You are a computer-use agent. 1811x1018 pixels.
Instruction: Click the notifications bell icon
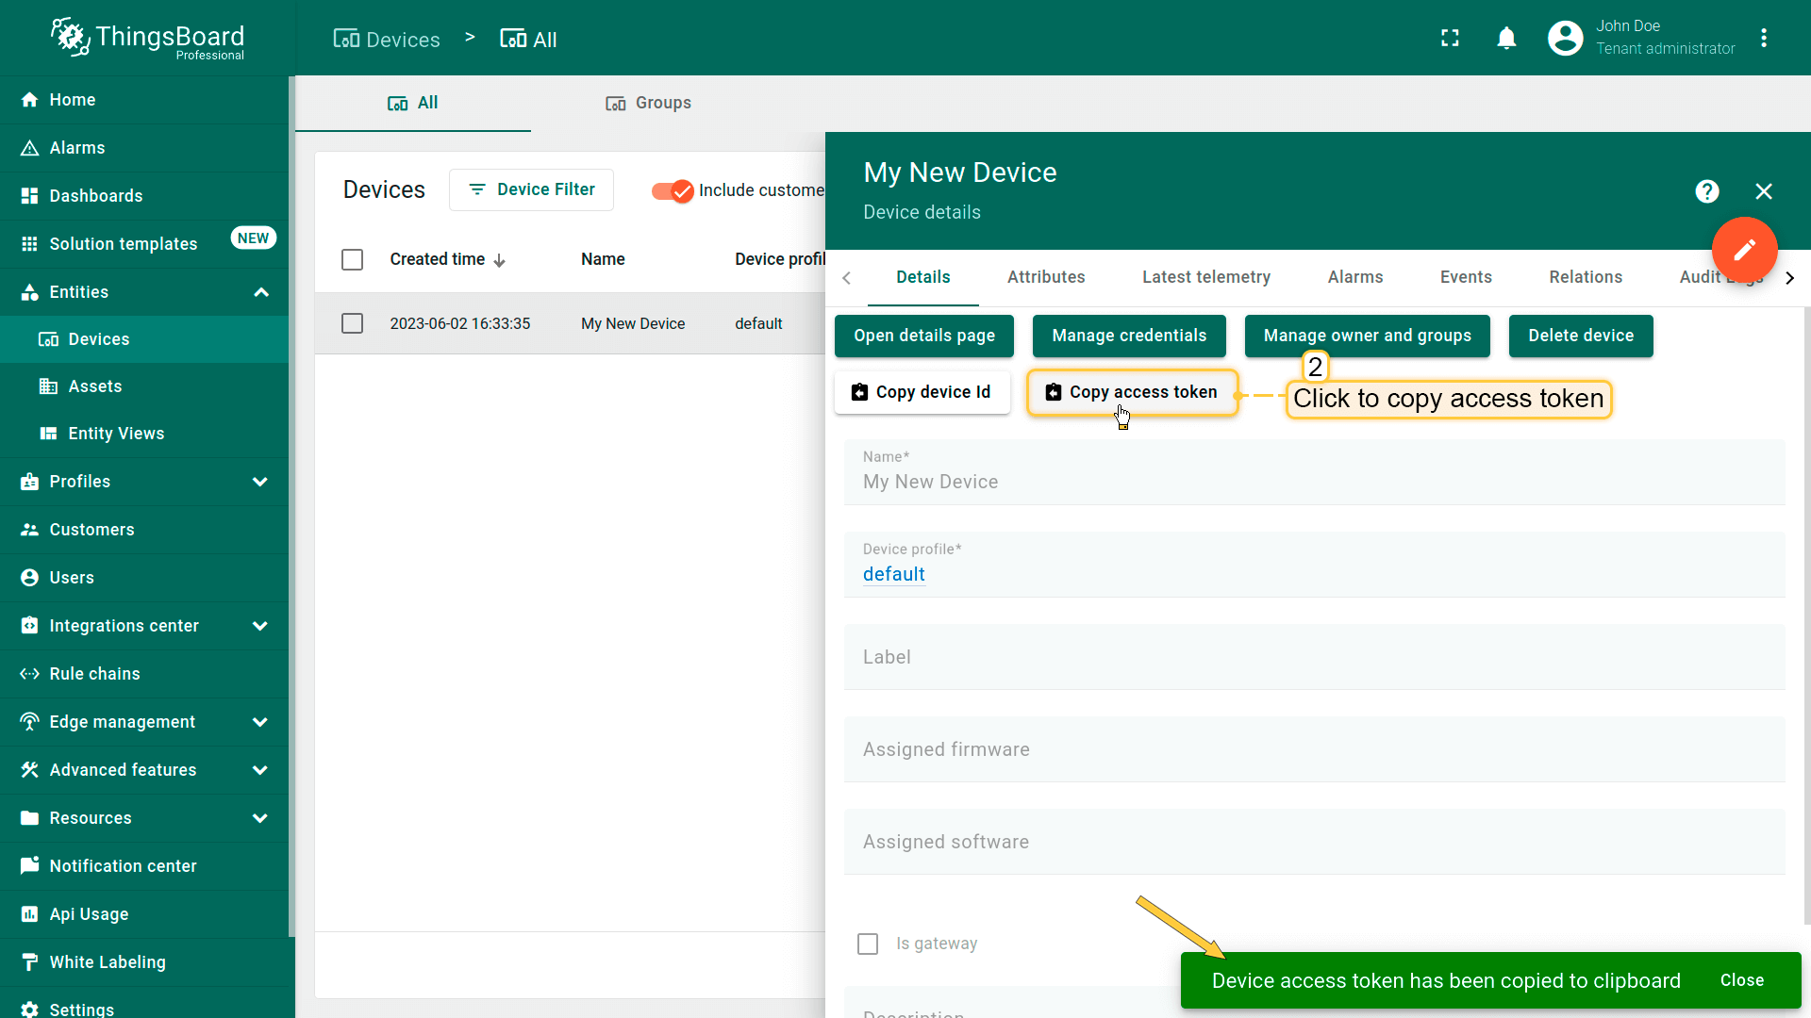tap(1506, 39)
